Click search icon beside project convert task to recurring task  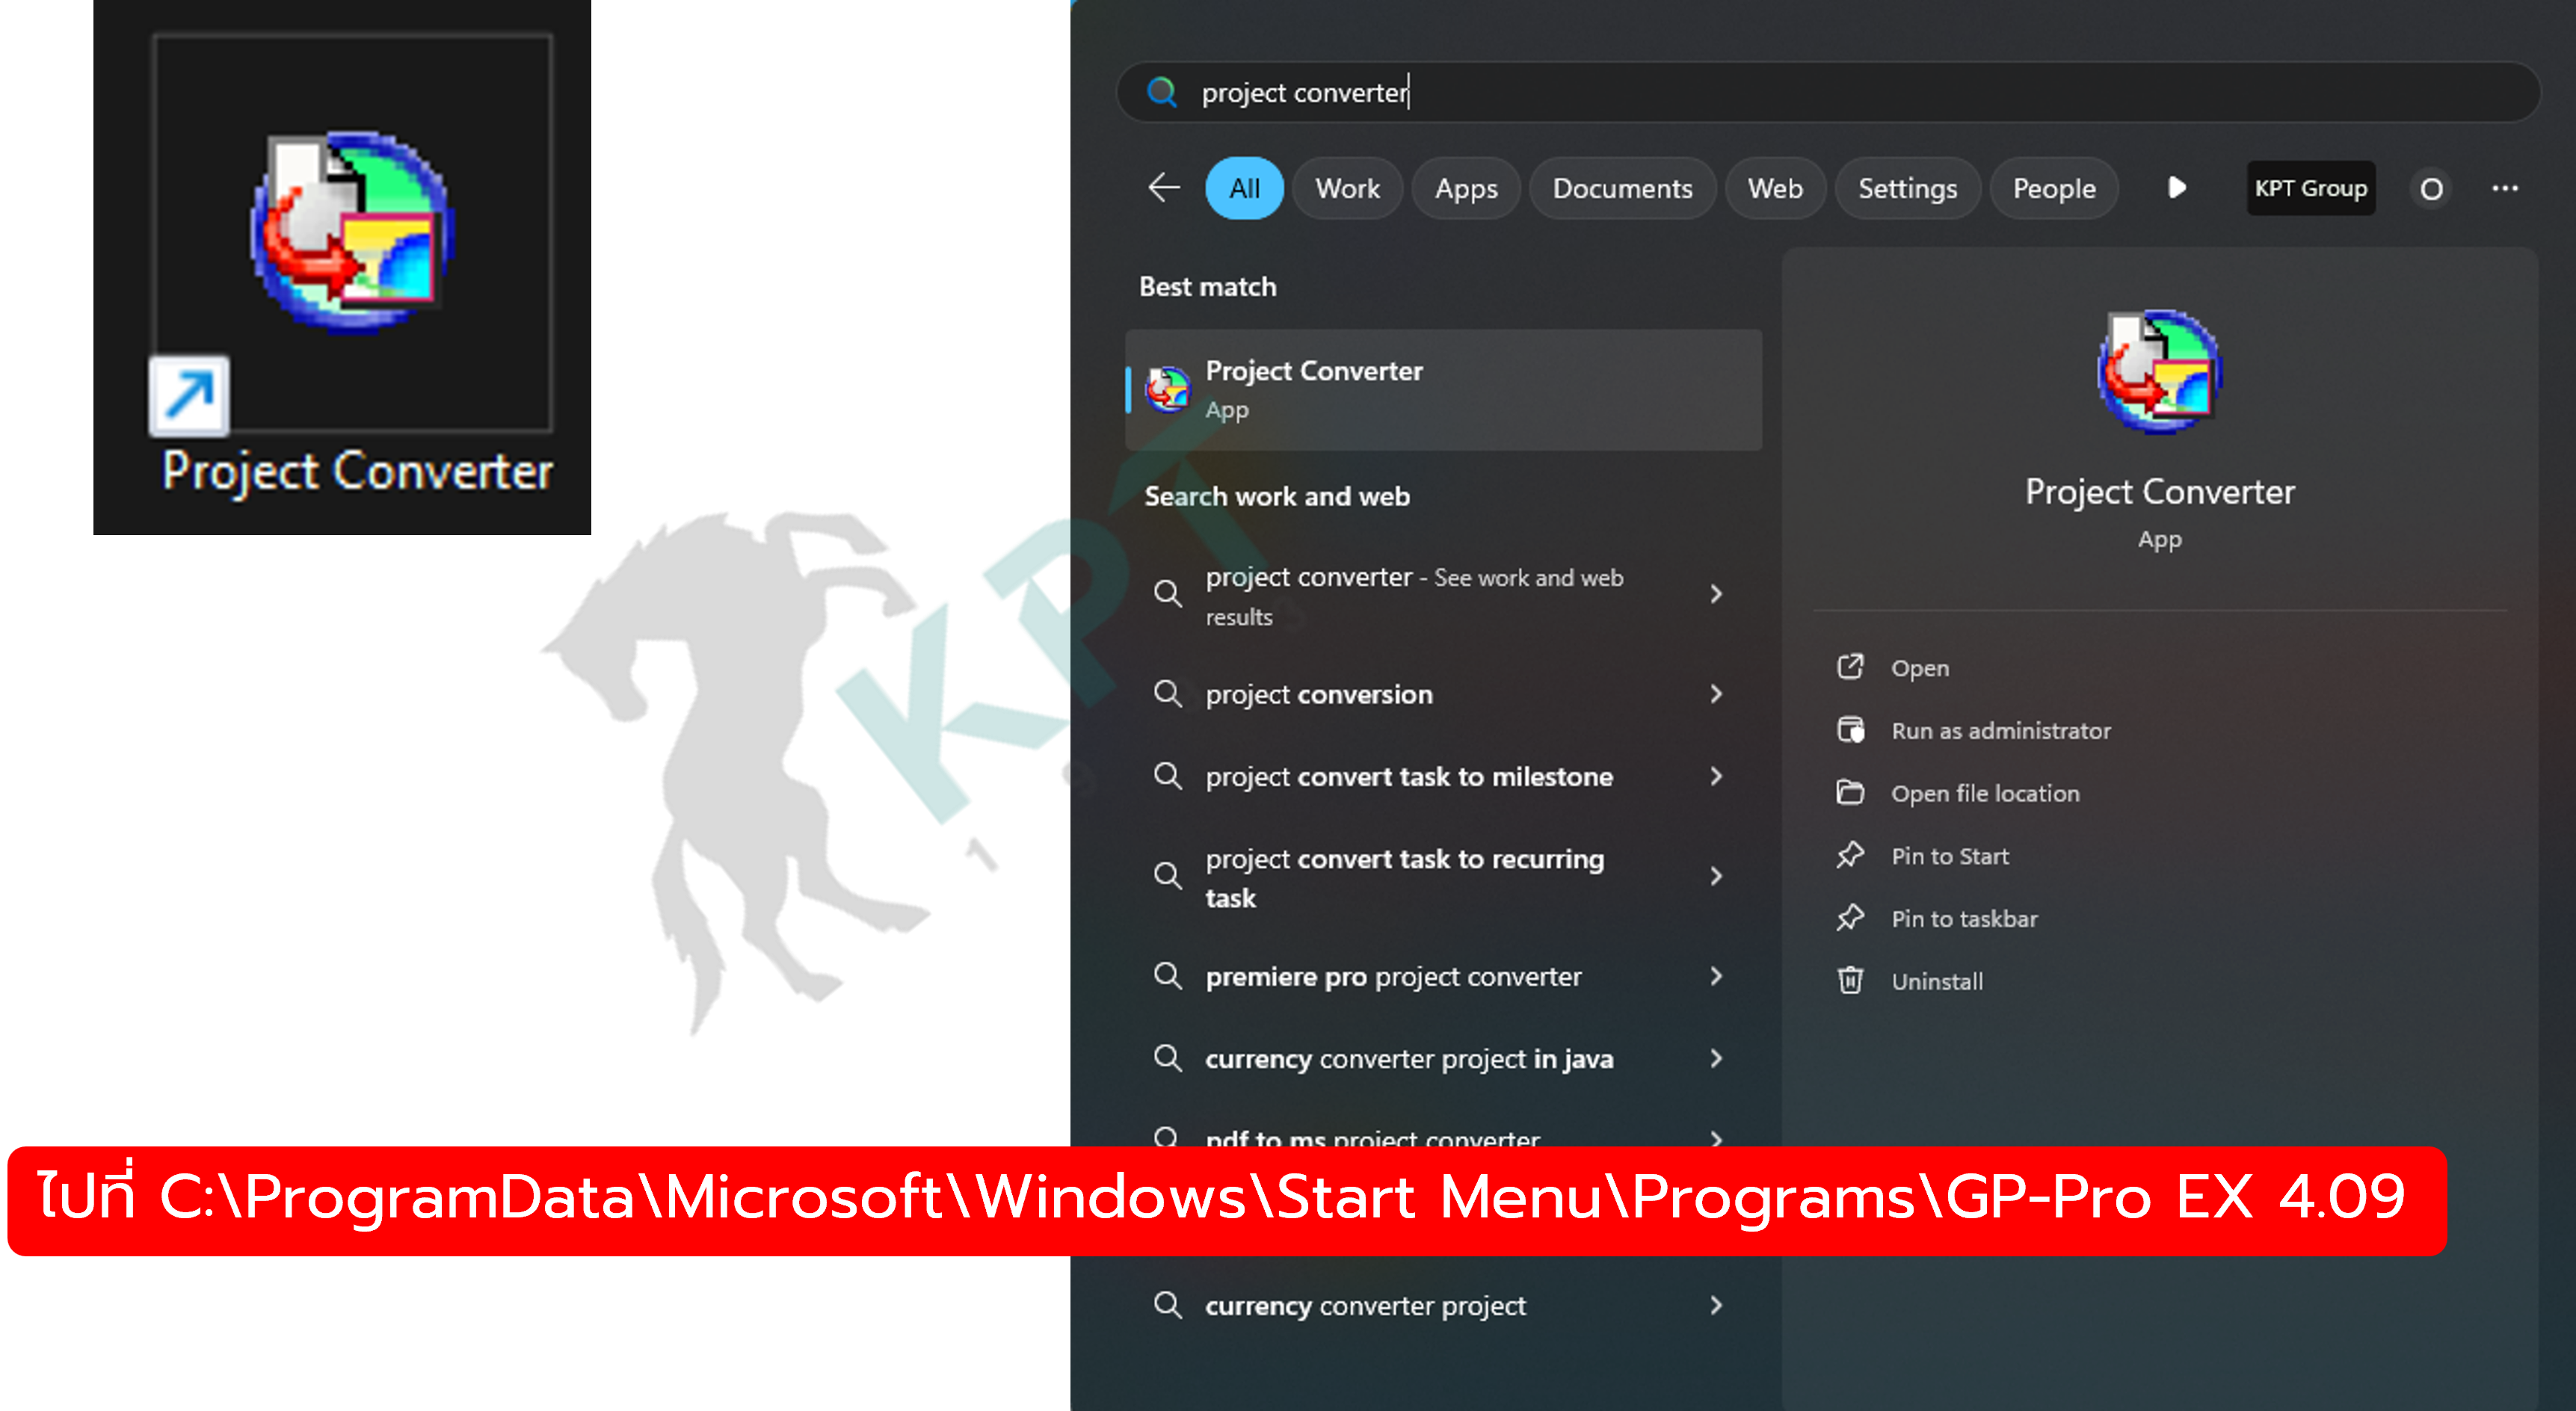pos(1167,876)
